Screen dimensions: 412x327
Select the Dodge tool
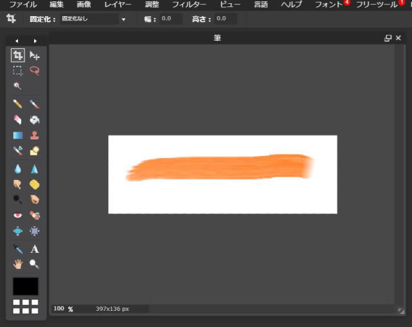pos(18,199)
